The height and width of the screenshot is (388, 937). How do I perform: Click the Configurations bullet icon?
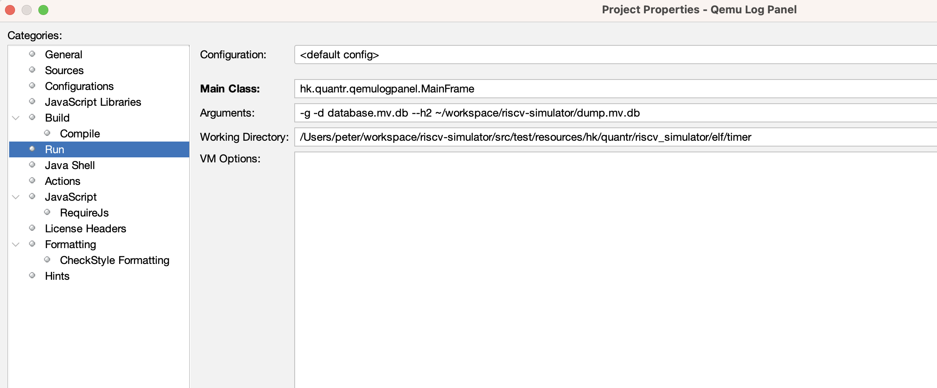tap(32, 85)
